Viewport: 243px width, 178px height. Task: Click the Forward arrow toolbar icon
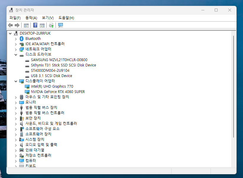pos(17,25)
